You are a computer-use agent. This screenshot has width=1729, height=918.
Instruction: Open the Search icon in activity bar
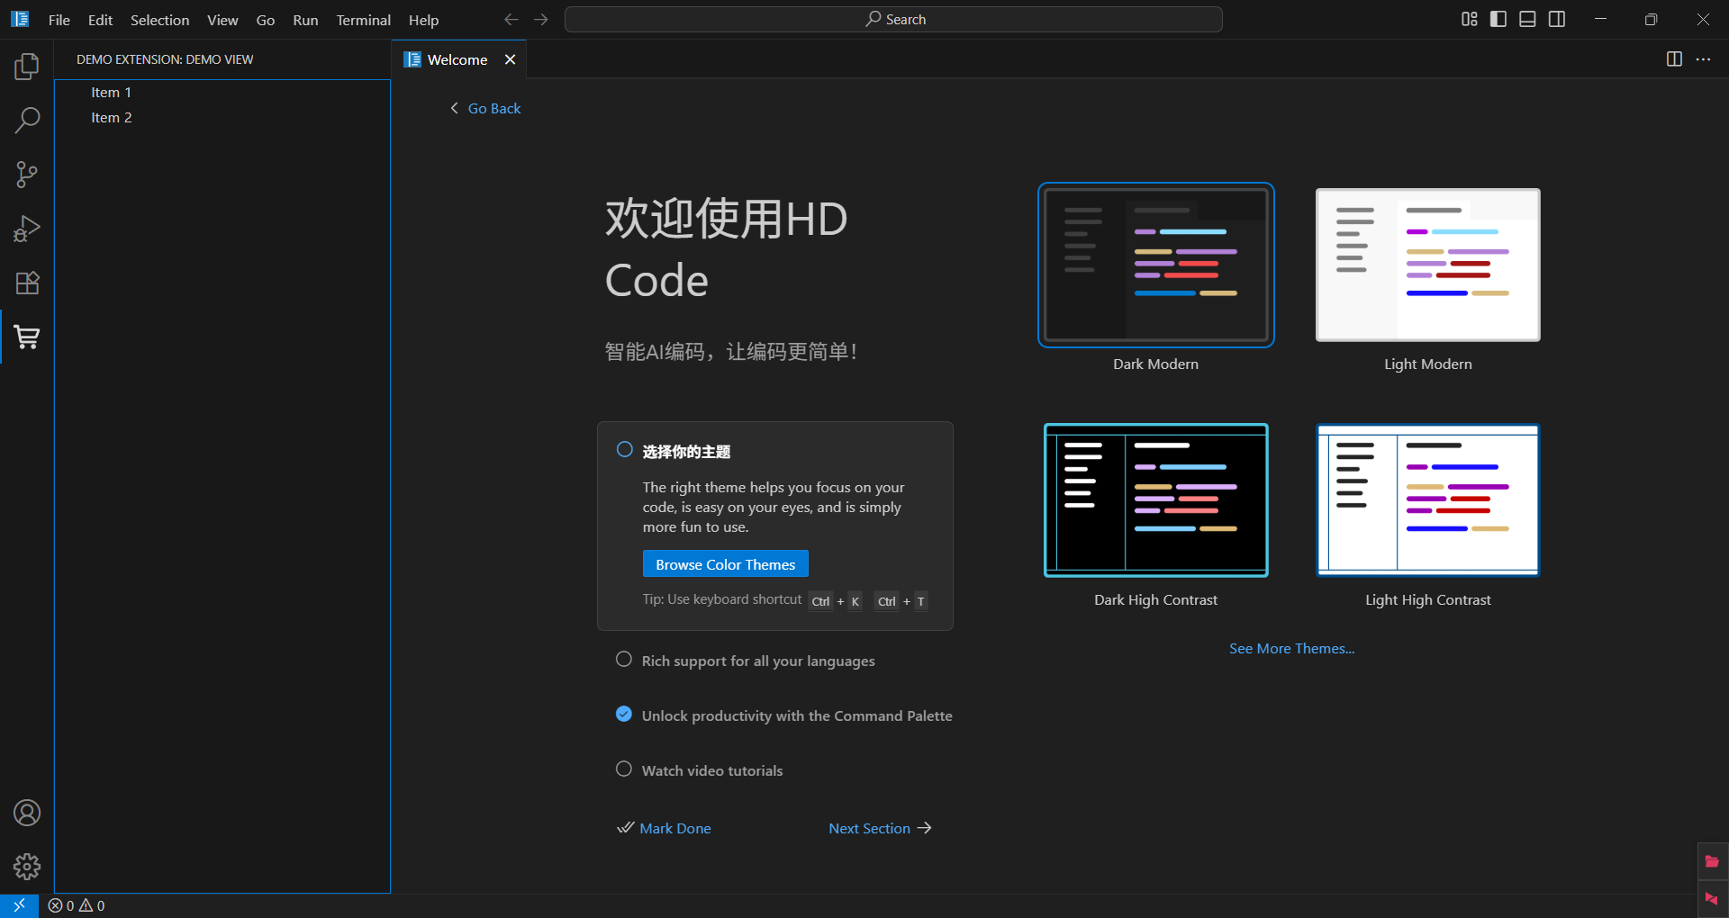point(26,120)
